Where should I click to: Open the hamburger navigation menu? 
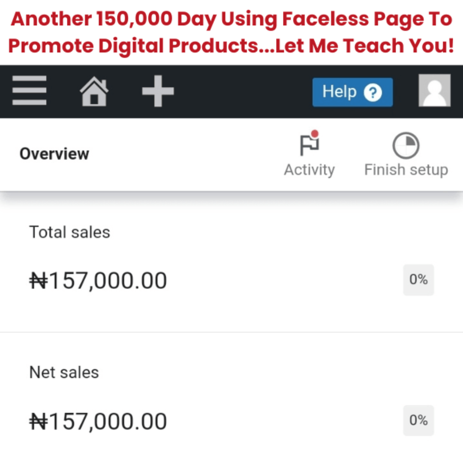tap(29, 90)
